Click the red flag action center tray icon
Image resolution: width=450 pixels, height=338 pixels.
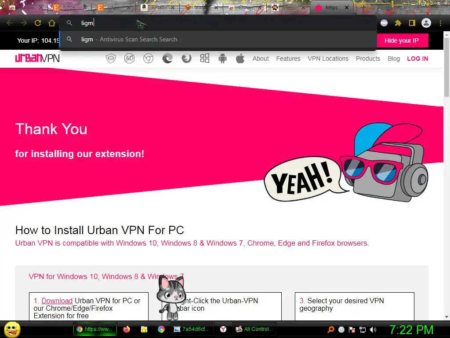tap(352, 330)
